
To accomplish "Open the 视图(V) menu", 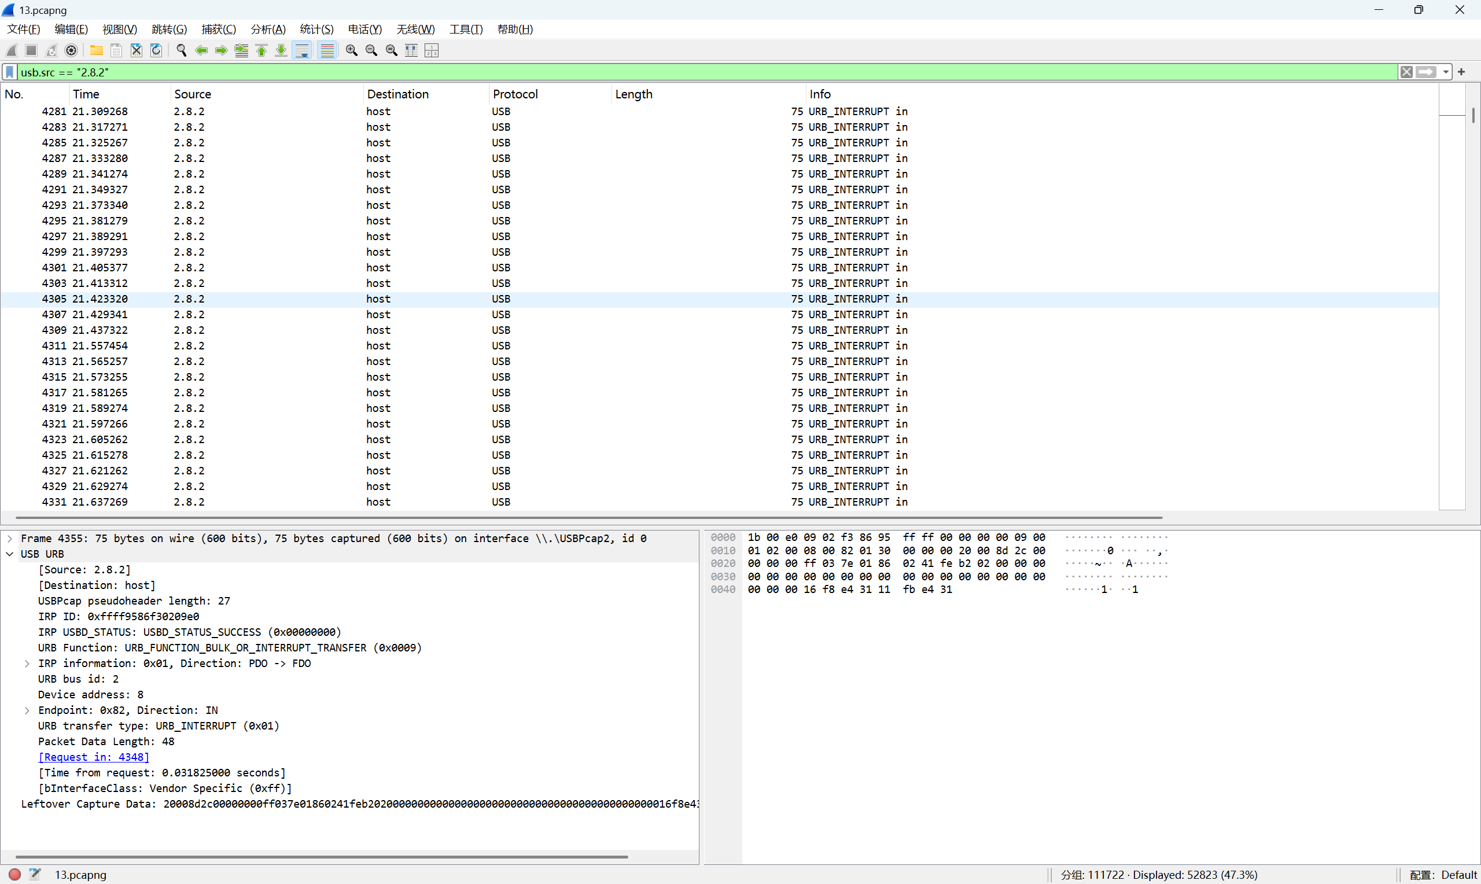I will [x=120, y=29].
